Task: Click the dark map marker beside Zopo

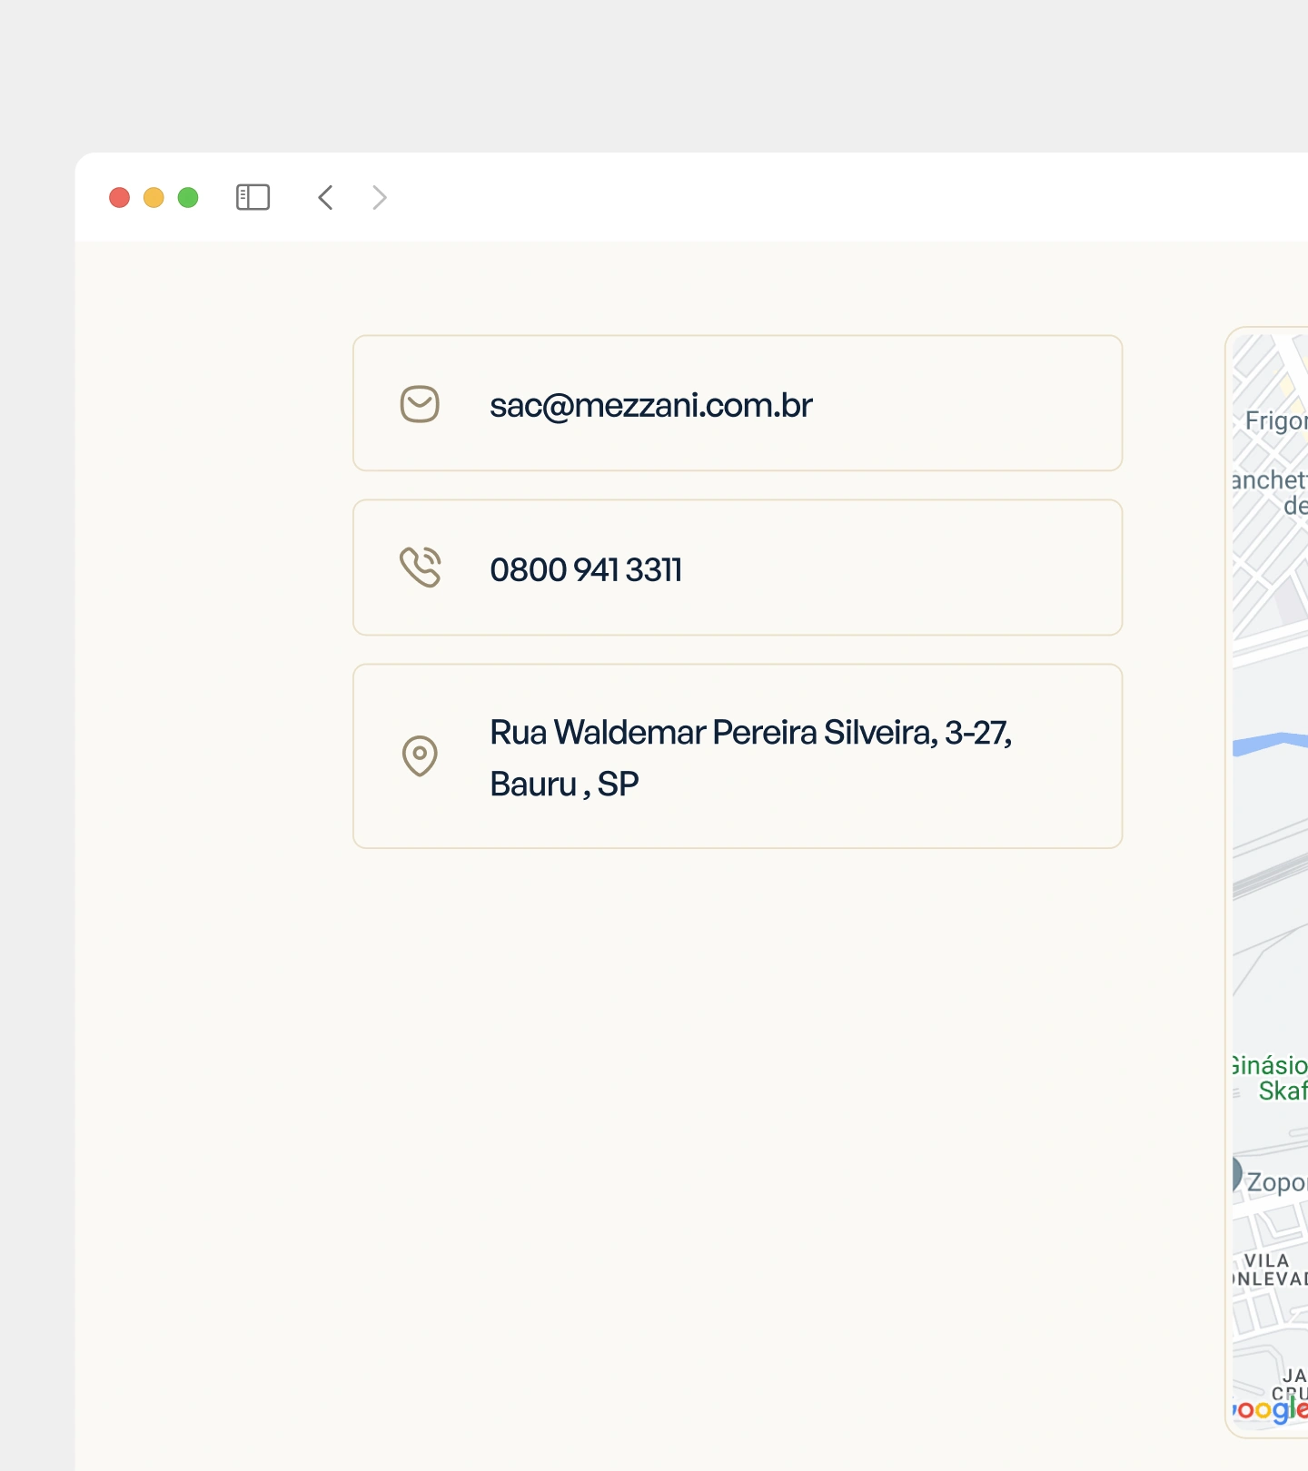Action: [1236, 1174]
